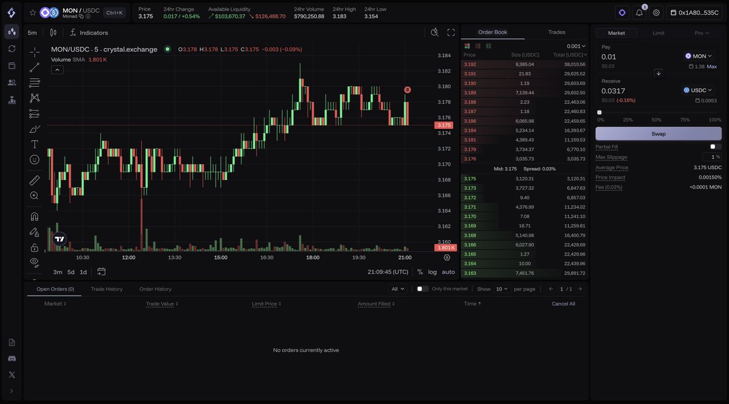
Task: Select the trend line drawing tool
Action: pos(35,67)
